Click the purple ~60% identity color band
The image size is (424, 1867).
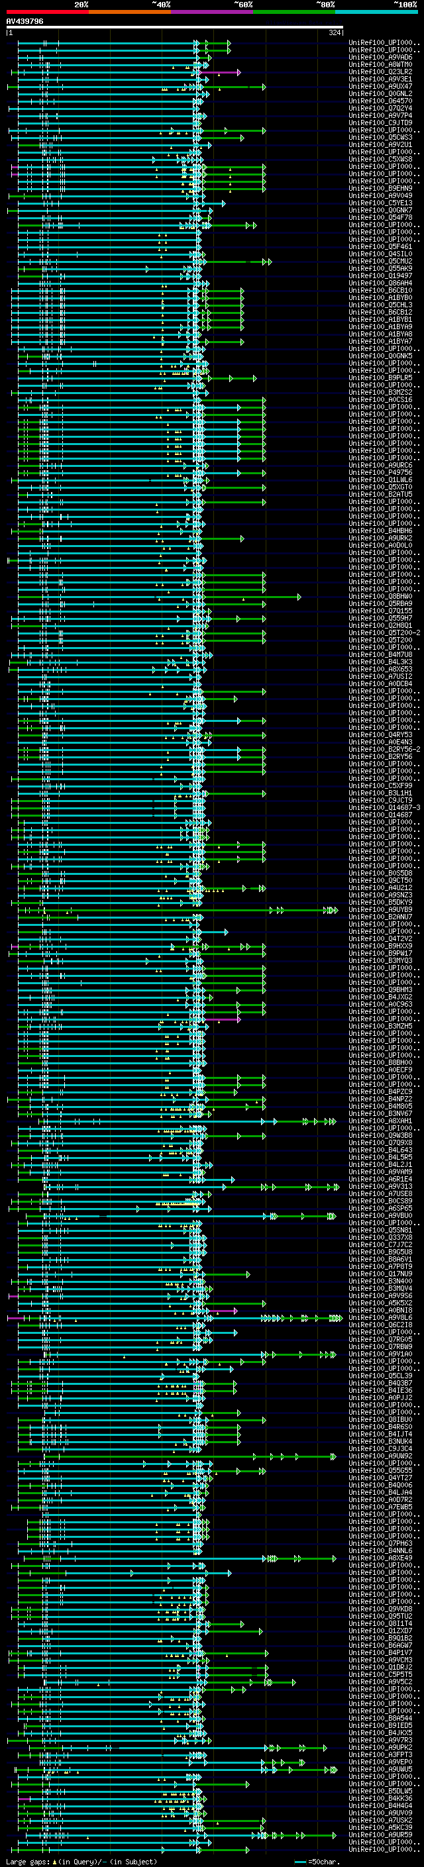pyautogui.click(x=211, y=12)
